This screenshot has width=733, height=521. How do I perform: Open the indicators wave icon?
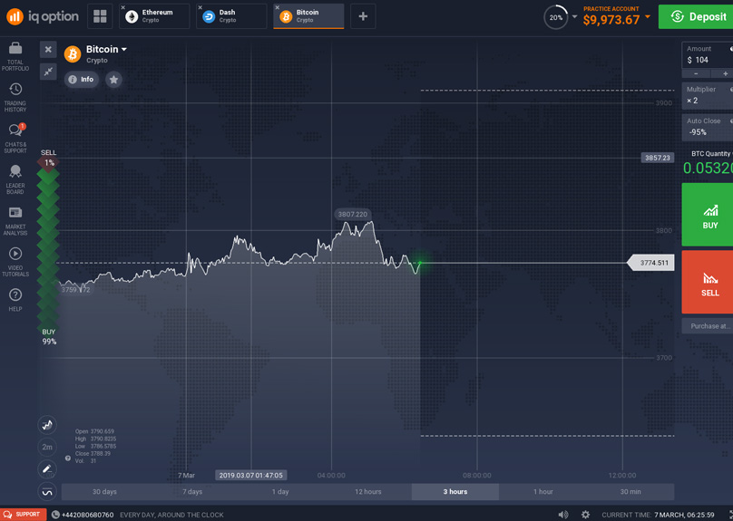(x=47, y=492)
